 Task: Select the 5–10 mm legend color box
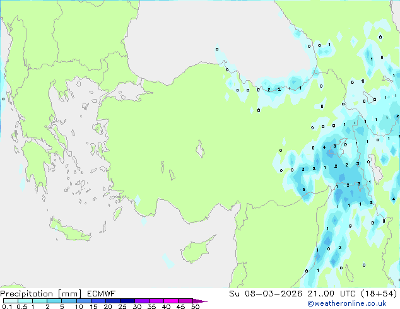pos(69,301)
